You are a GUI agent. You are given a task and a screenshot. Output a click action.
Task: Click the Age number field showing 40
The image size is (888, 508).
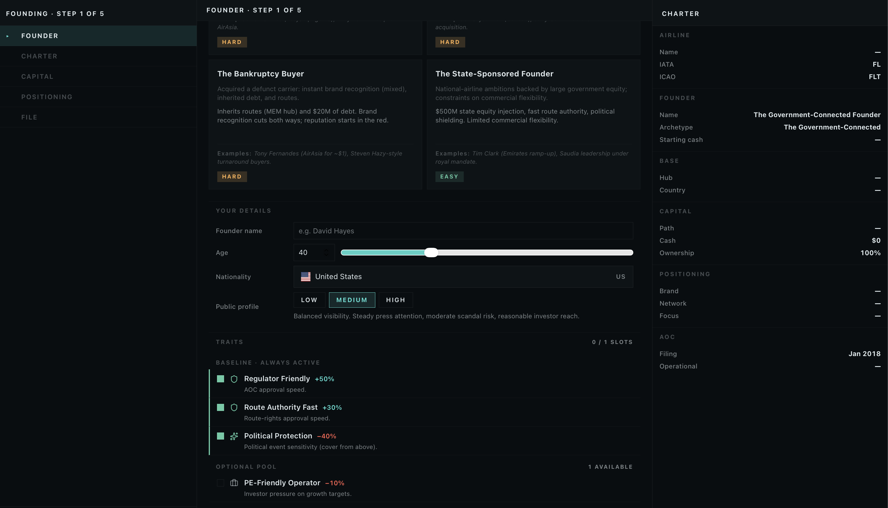pyautogui.click(x=314, y=253)
